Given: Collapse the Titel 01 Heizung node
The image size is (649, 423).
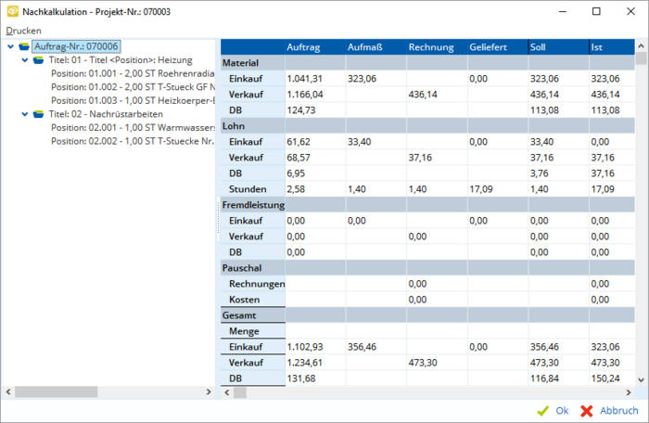Looking at the screenshot, I should pyautogui.click(x=24, y=60).
